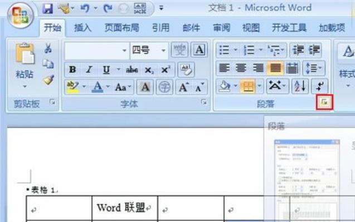Open the 四号 font size dropdown
The image size is (355, 222).
pyautogui.click(x=163, y=51)
